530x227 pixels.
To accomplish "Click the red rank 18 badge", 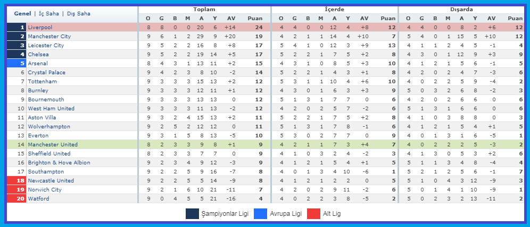I will (x=16, y=180).
